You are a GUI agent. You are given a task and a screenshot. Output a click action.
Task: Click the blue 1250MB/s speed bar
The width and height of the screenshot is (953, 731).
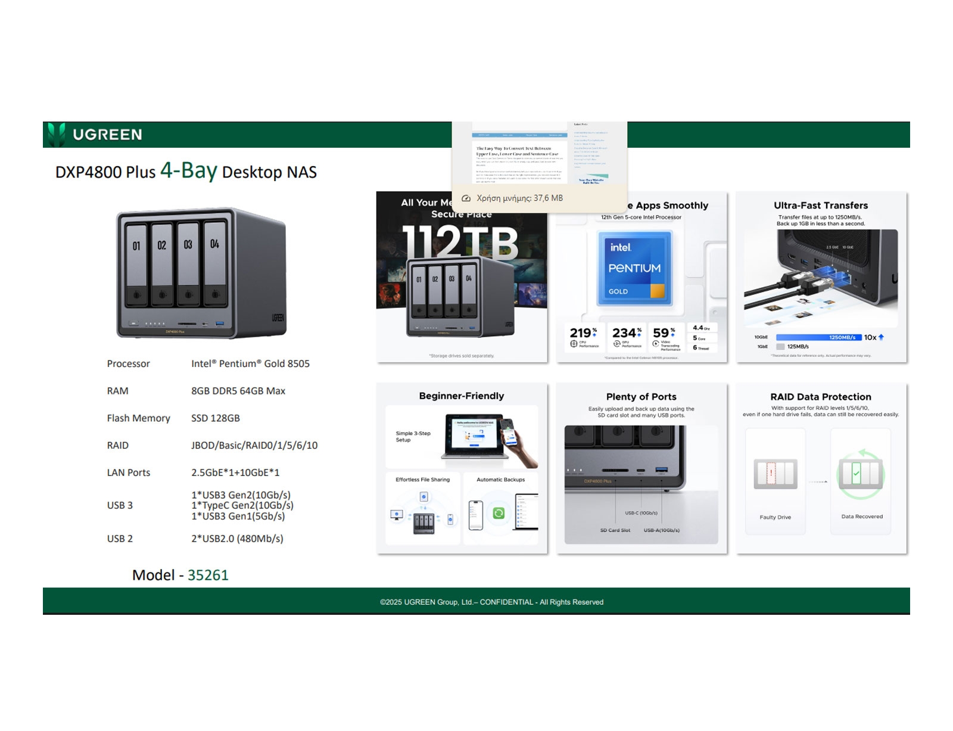pyautogui.click(x=818, y=337)
